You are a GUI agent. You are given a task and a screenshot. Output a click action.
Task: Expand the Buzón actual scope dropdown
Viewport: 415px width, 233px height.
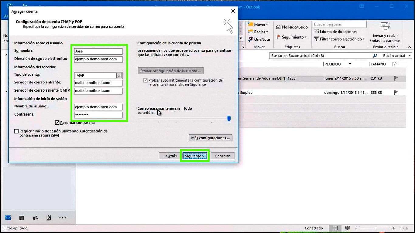397,56
